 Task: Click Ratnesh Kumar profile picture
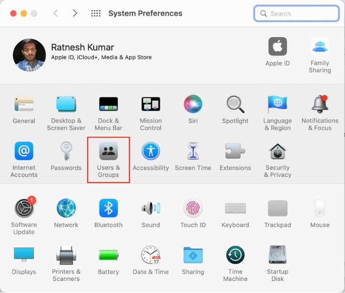(x=29, y=55)
